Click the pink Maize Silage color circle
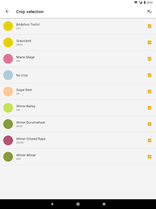 click(x=8, y=59)
